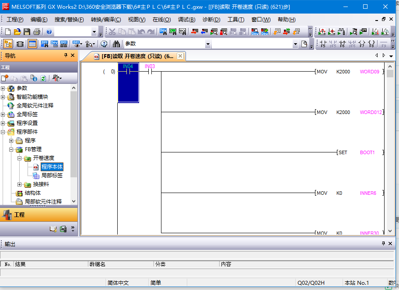This screenshot has height=290, width=399.
Task: Open the 转换/编译 menu
Action: [105, 20]
